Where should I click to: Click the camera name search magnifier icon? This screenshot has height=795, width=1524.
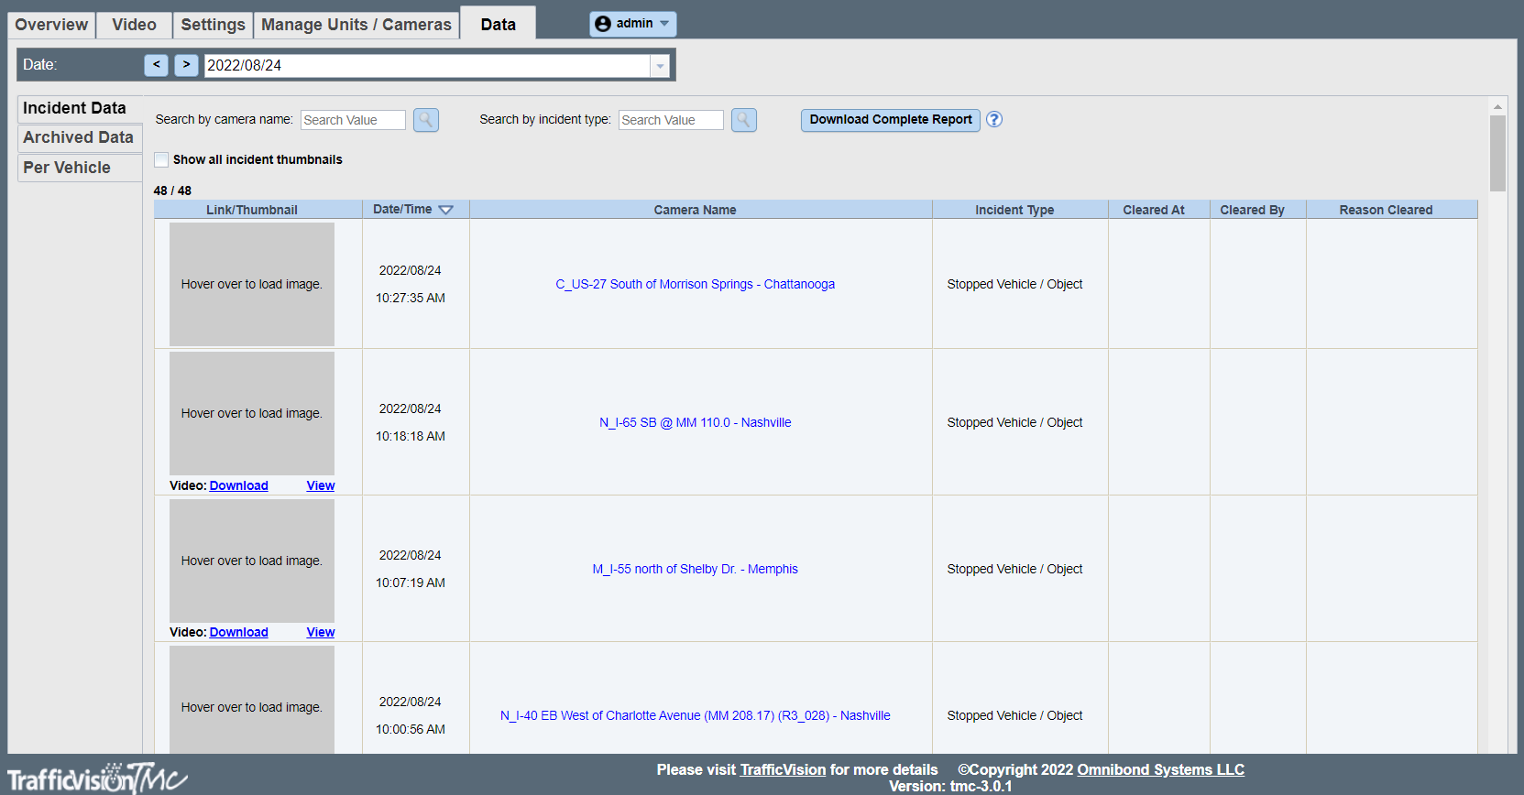[x=426, y=120]
